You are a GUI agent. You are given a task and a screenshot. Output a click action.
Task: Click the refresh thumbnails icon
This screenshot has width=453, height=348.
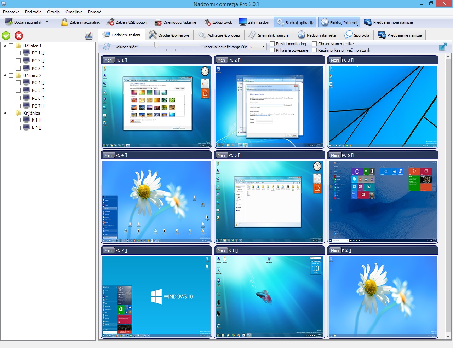[107, 47]
